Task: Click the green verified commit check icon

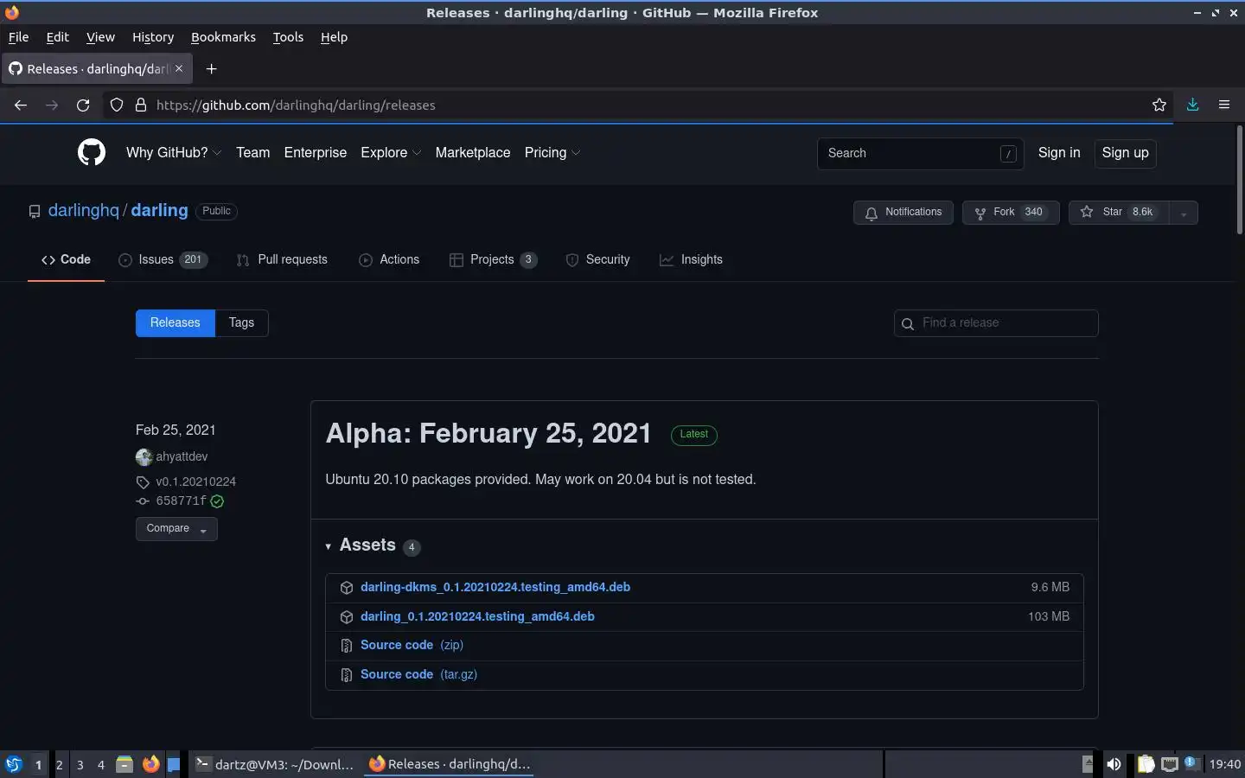Action: (217, 501)
